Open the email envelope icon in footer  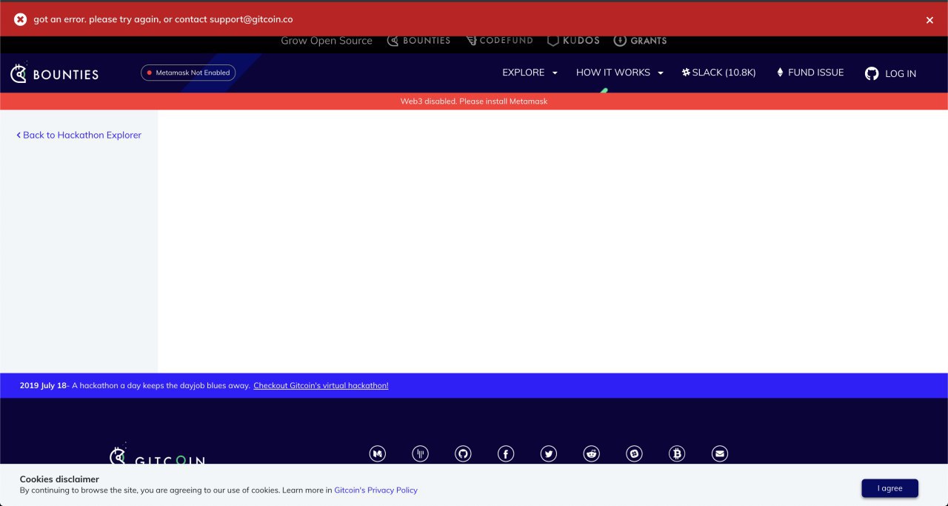pos(720,453)
